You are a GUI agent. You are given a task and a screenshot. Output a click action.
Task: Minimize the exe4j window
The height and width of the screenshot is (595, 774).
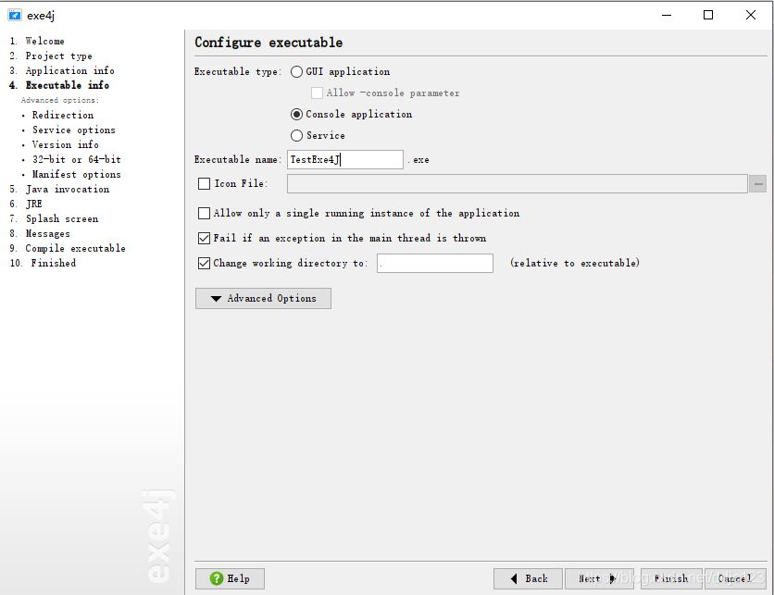coord(667,16)
